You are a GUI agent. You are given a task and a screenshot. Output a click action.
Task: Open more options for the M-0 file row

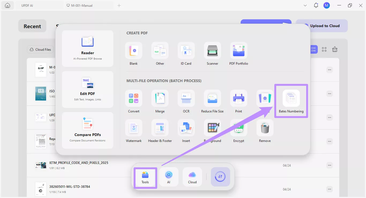[x=330, y=70]
